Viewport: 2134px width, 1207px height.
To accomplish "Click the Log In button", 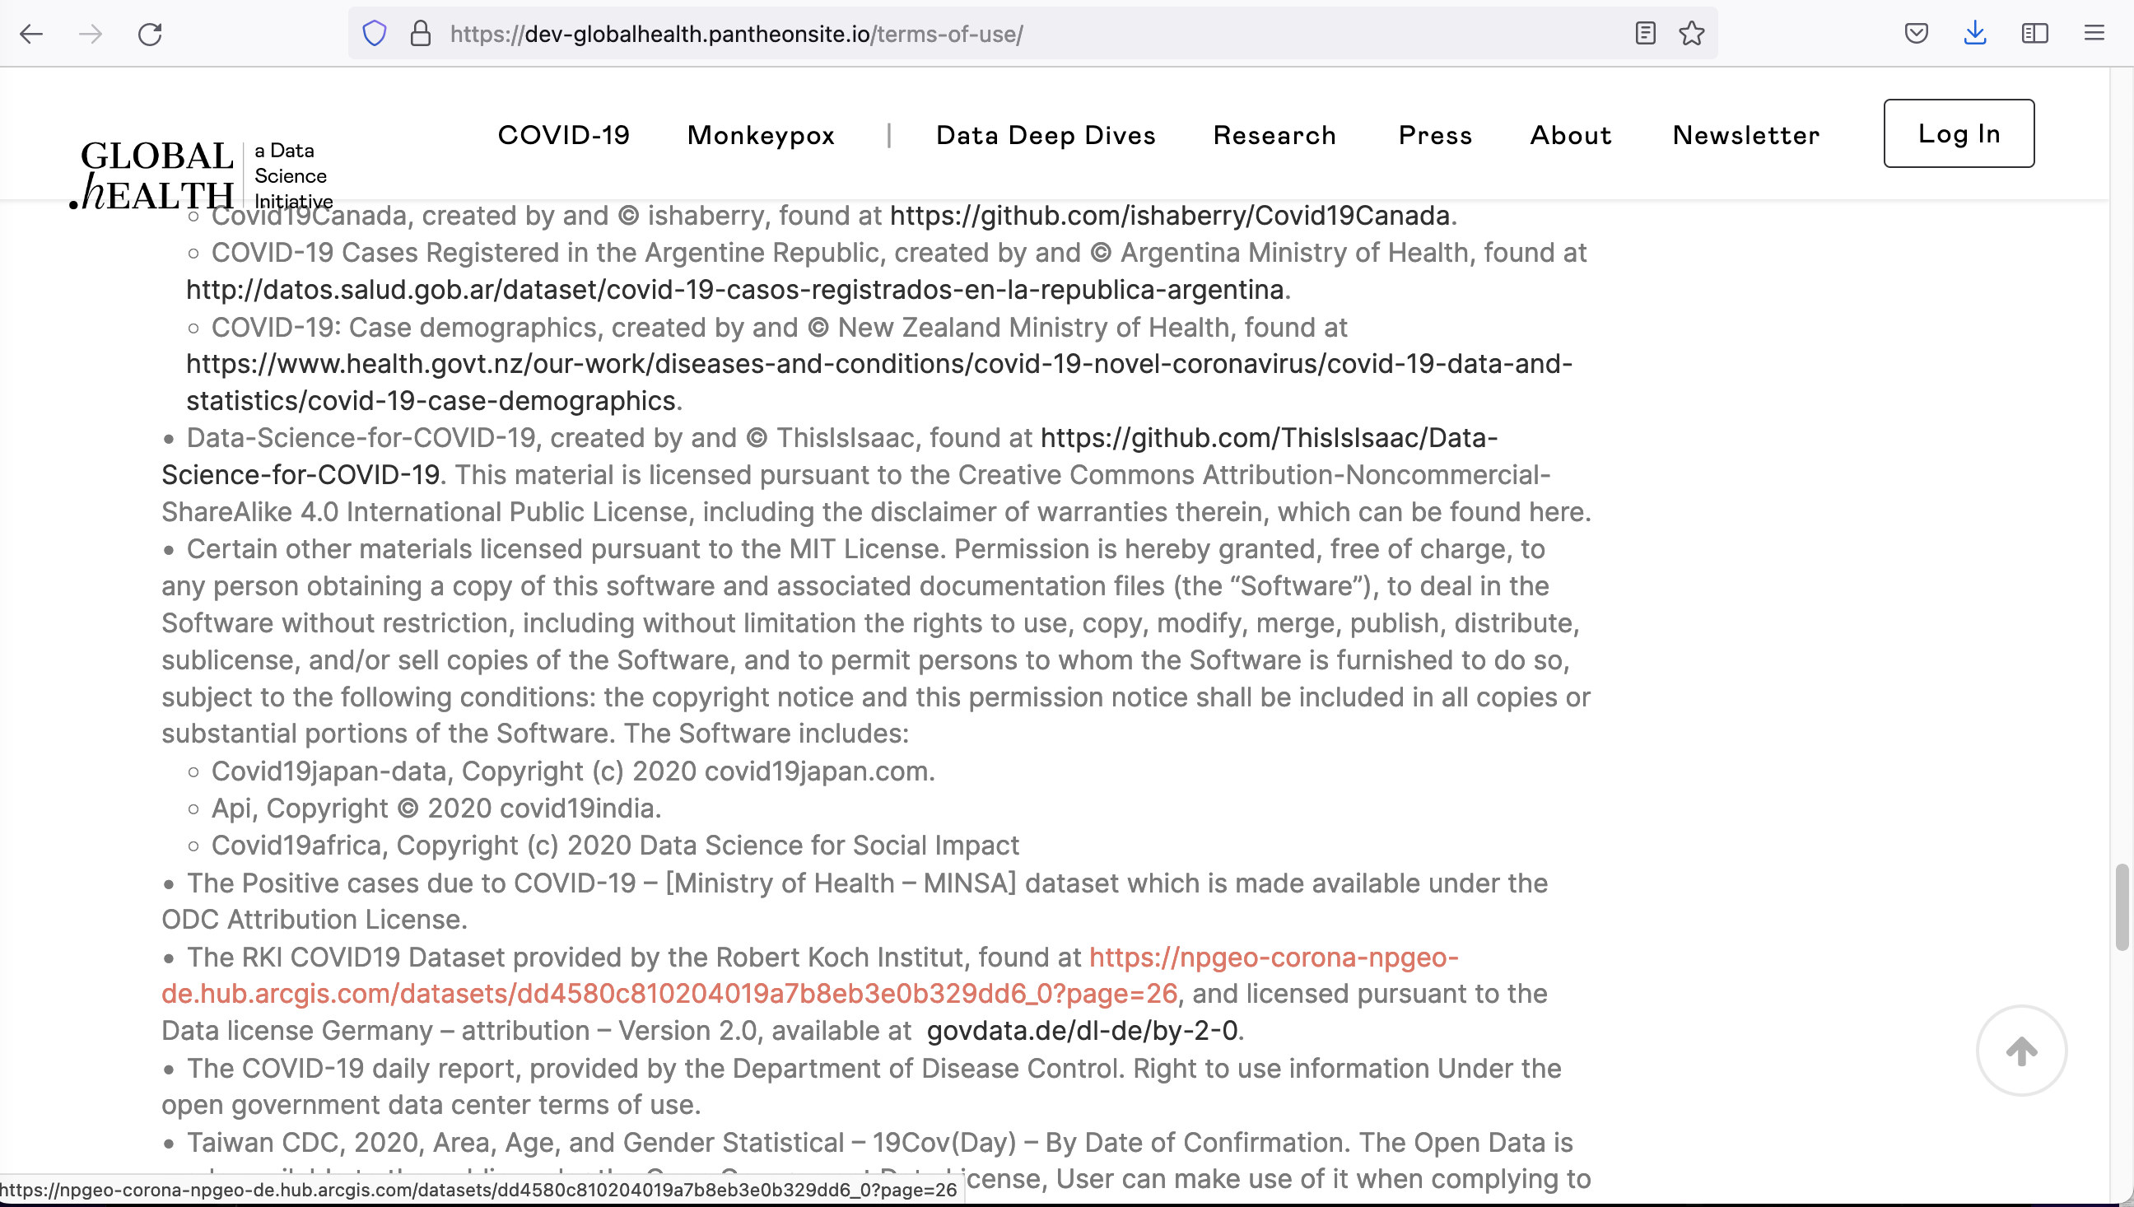I will tap(1959, 133).
